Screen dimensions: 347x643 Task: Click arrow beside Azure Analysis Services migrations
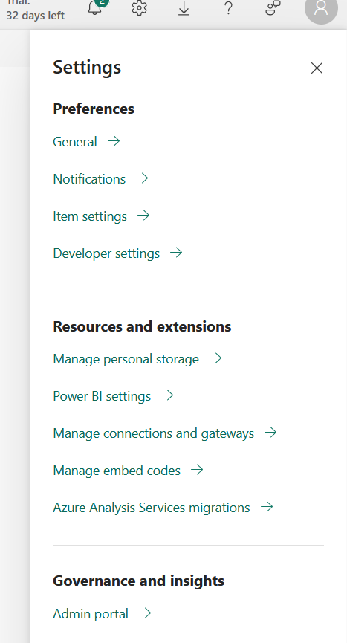point(267,507)
